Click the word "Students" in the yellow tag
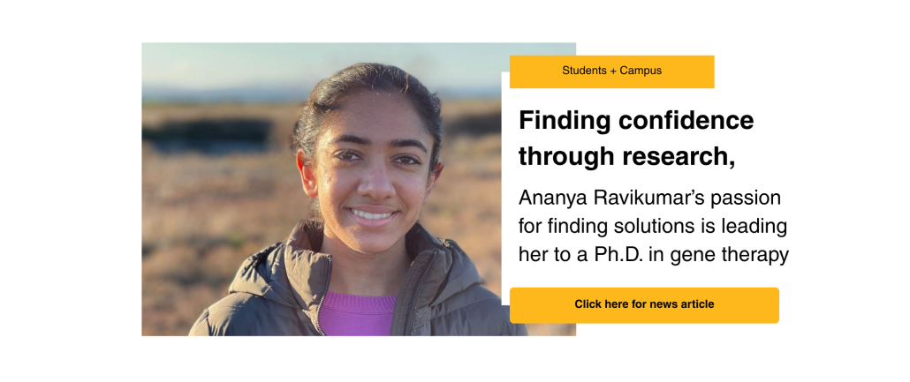The width and height of the screenshot is (910, 382). [583, 71]
